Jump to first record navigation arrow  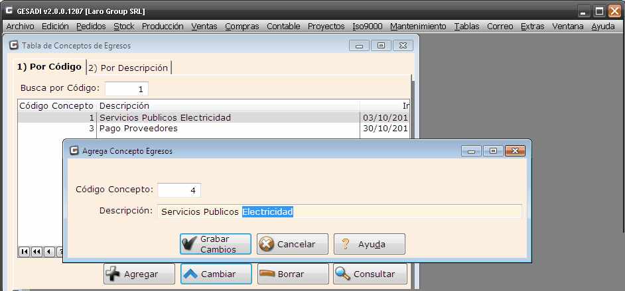coord(25,251)
